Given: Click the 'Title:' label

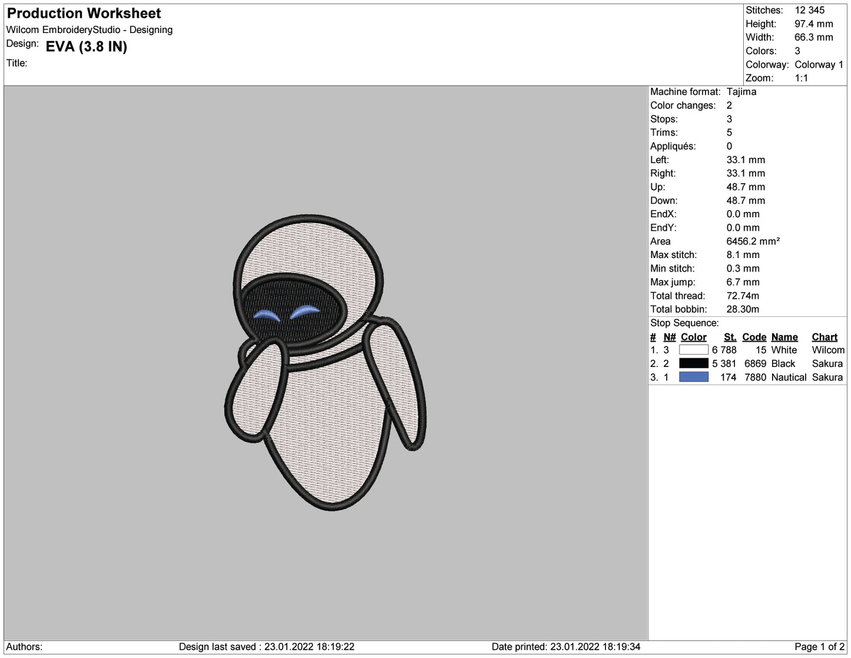Looking at the screenshot, I should pos(16,63).
